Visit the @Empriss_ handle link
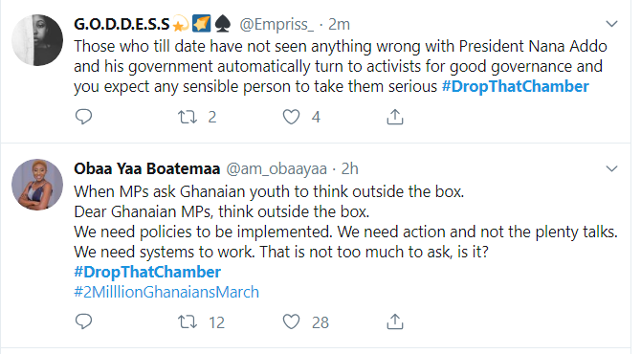This screenshot has height=354, width=641. (x=276, y=25)
